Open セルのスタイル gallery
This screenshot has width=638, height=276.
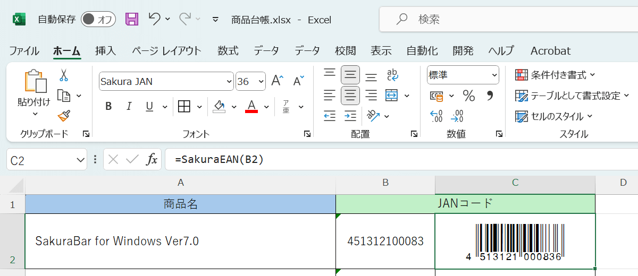pyautogui.click(x=554, y=116)
